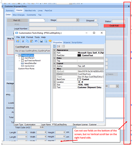Click the ForeColor black color swatch
Screen dimensions: 132x145
pos(79,55)
